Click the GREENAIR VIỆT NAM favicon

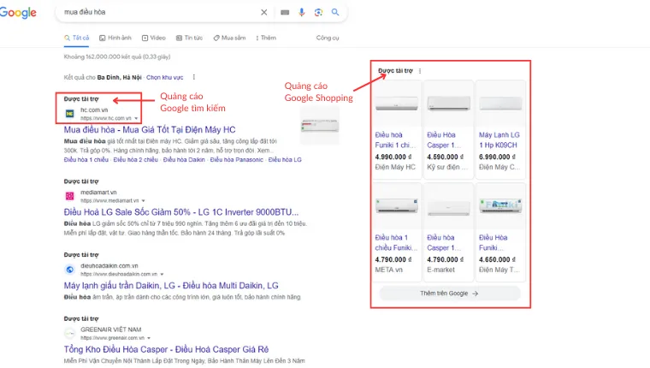point(69,333)
